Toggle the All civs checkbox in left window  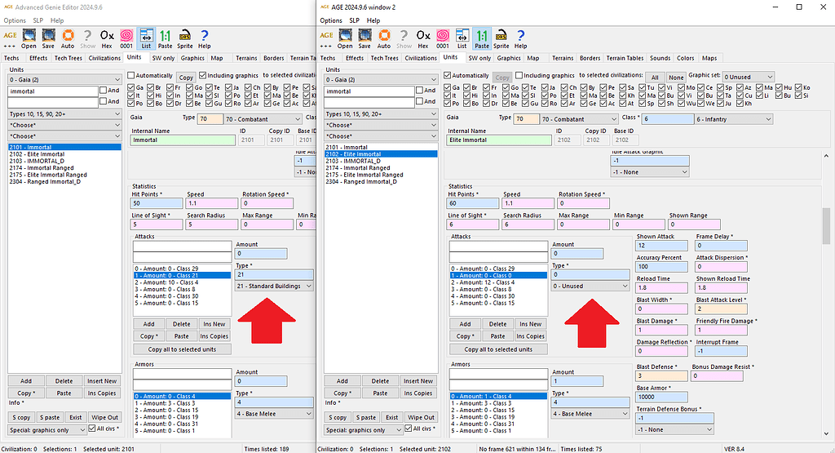(91, 429)
